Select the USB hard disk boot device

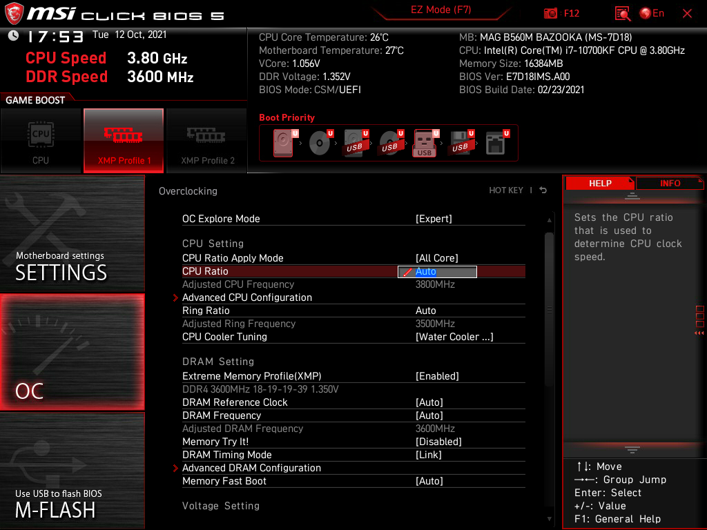(356, 143)
